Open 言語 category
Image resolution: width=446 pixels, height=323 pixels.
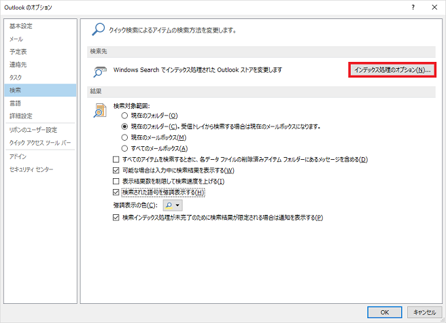point(40,103)
